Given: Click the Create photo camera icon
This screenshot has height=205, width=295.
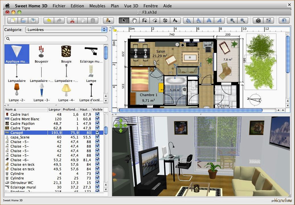Looking at the screenshot, I should pyautogui.click(x=258, y=20).
